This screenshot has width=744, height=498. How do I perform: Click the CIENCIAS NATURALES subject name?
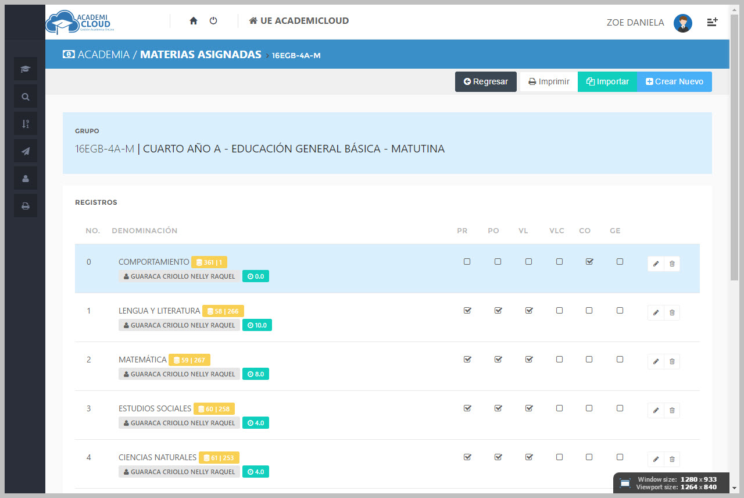click(x=158, y=457)
